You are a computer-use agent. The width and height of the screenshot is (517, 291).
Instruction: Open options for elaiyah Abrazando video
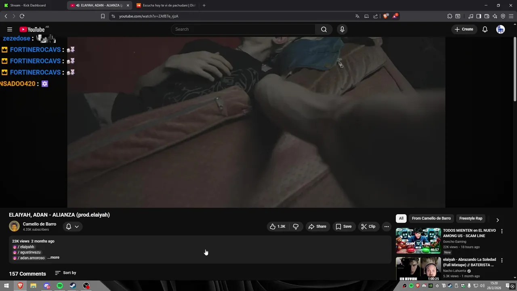(502, 260)
